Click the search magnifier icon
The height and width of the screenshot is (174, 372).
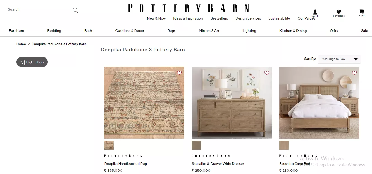pos(75,10)
